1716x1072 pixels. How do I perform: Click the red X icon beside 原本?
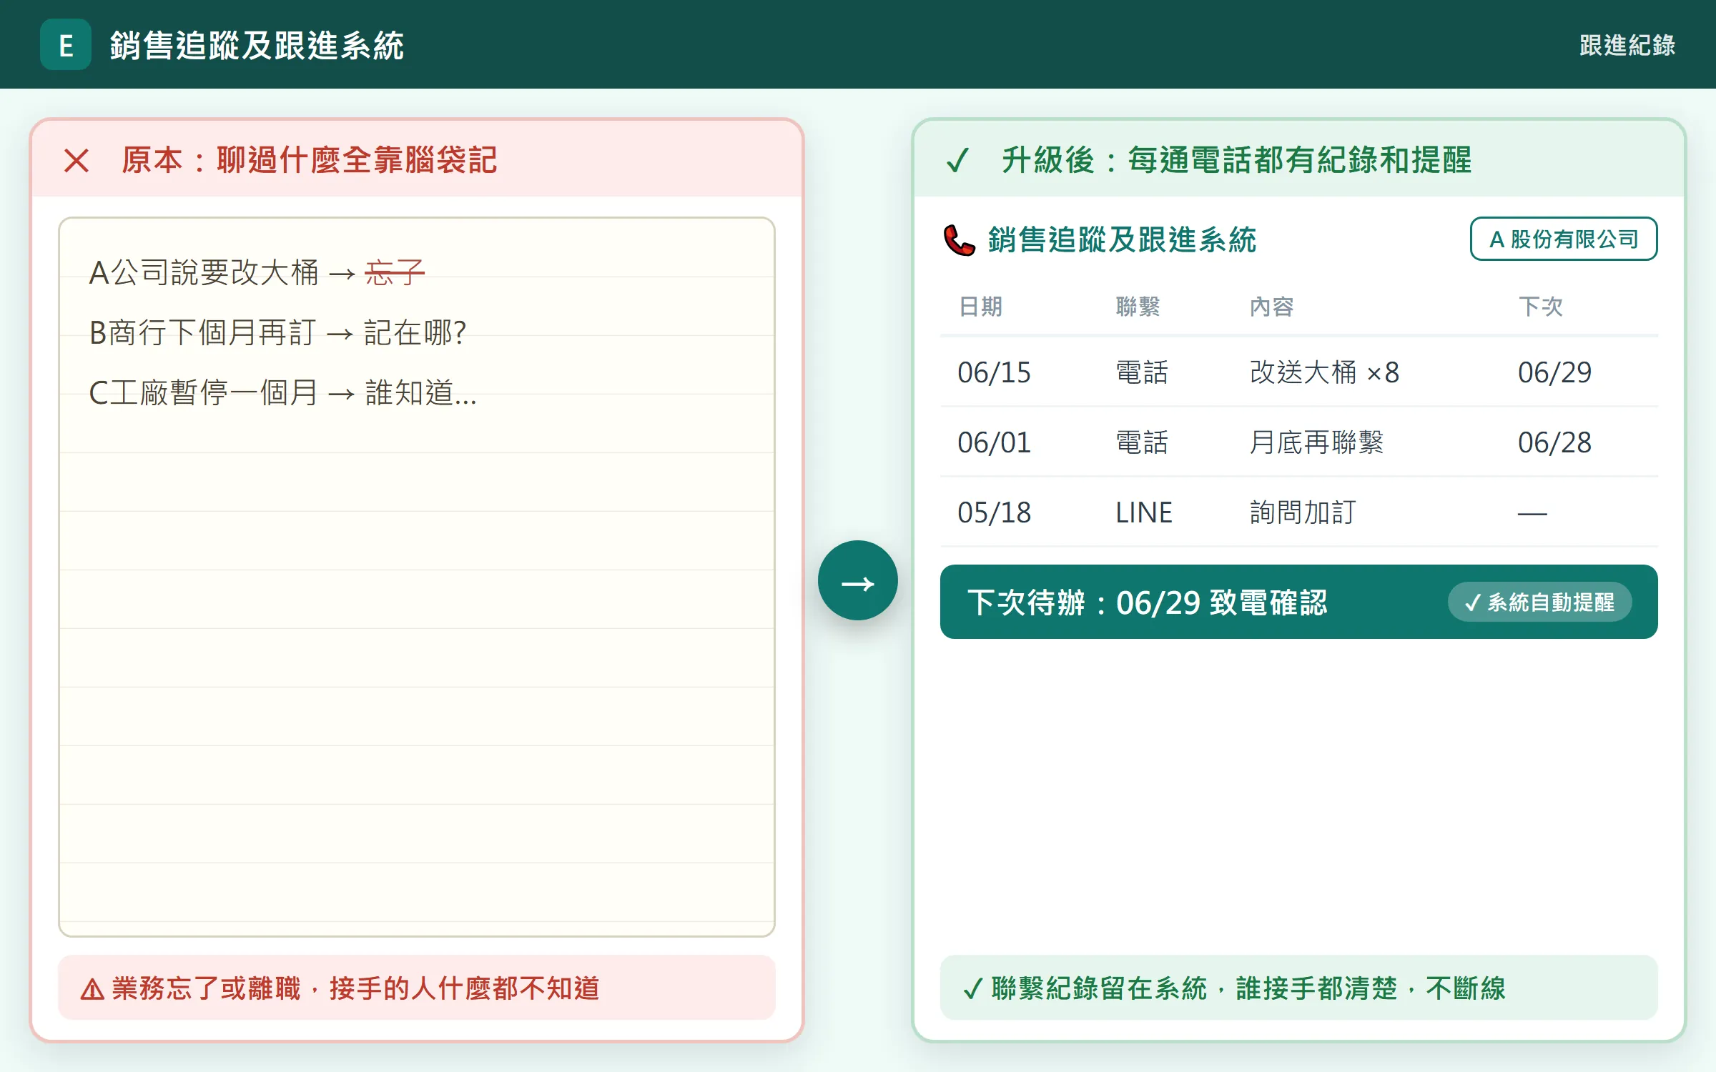tap(77, 161)
